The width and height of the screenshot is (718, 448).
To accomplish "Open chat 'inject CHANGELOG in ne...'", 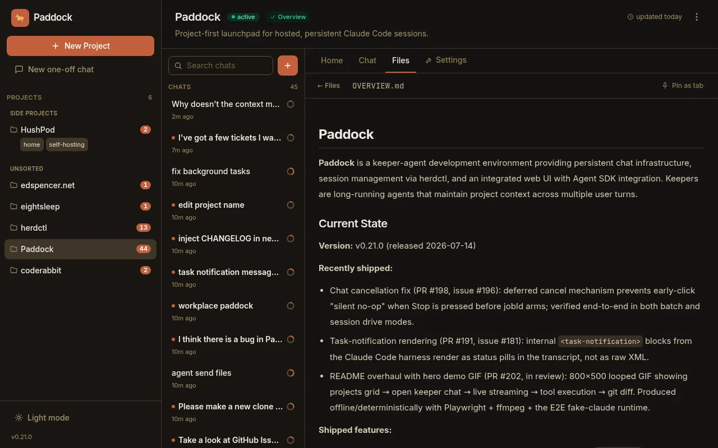I will [233, 244].
